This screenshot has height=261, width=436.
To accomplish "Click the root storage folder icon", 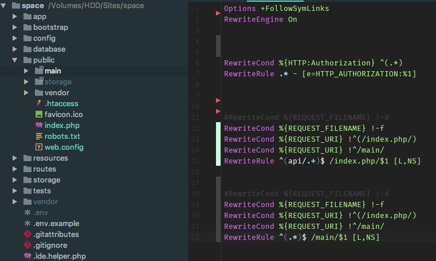I will (x=28, y=180).
